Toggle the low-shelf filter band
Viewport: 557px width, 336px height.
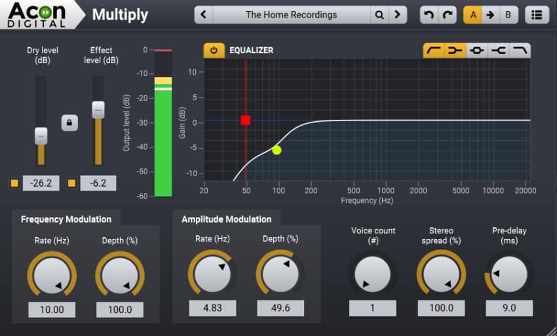tap(455, 50)
